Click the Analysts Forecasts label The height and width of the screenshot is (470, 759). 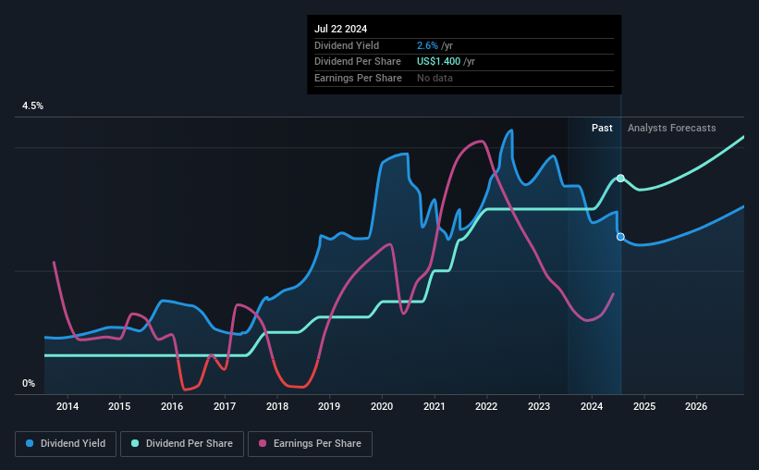point(672,129)
